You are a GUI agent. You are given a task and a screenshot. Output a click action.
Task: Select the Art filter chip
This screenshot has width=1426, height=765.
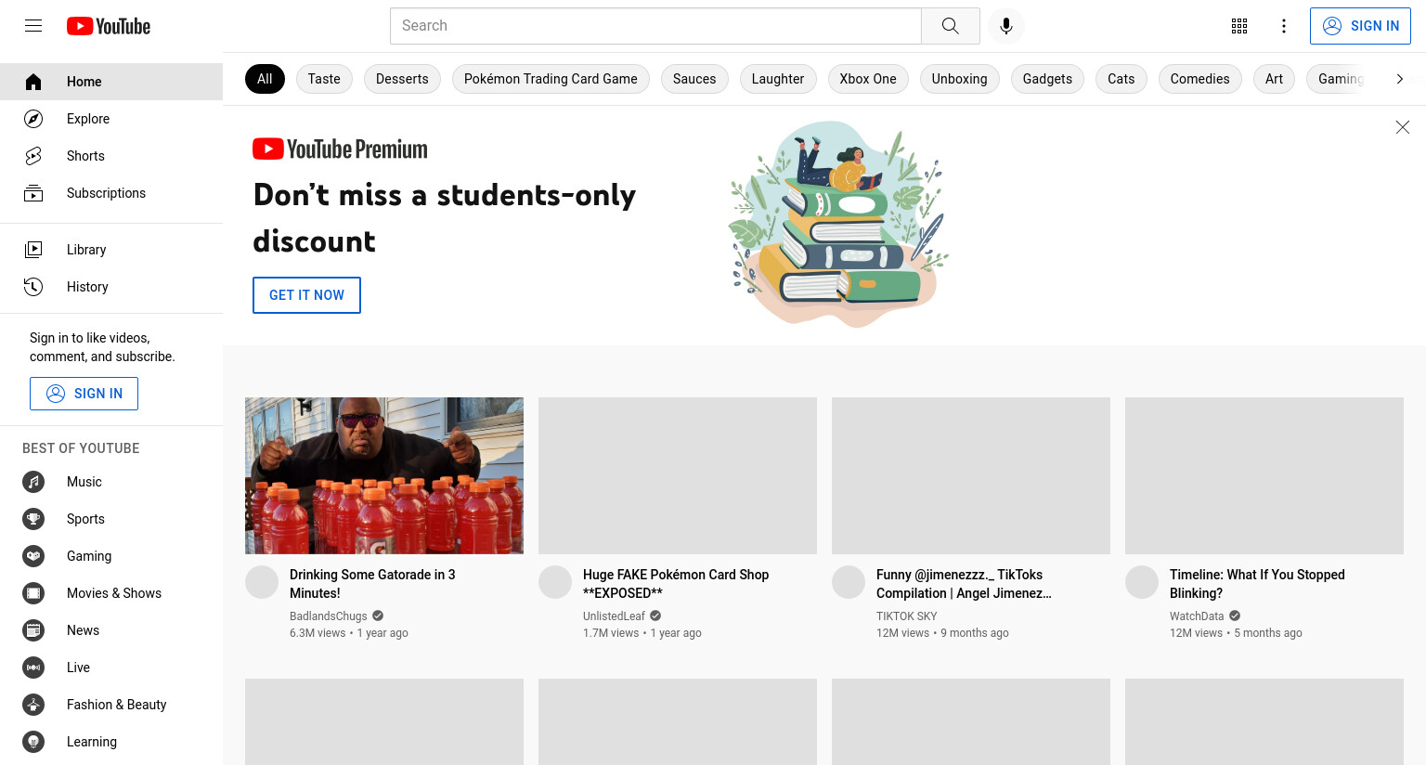(1274, 79)
